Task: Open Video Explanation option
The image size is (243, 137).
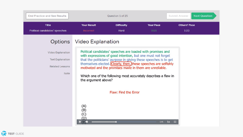Action: [x=59, y=52]
